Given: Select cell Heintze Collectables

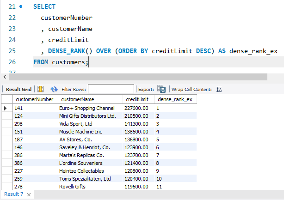Looking at the screenshot, I should 90,171.
